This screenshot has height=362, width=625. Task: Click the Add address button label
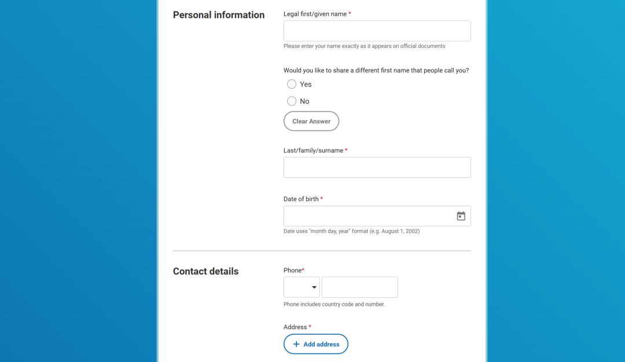click(x=321, y=344)
